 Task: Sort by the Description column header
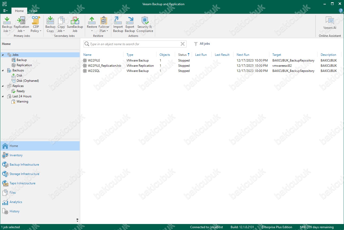[328, 55]
